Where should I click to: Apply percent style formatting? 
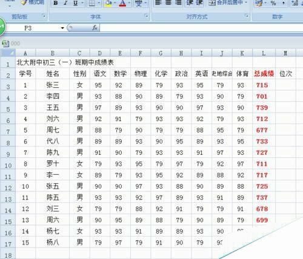[x=273, y=3]
